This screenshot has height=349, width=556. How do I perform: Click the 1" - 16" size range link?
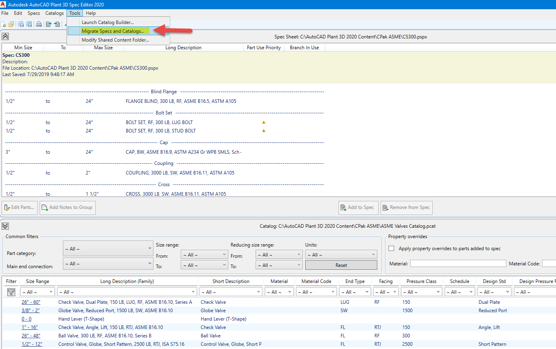coord(30,327)
